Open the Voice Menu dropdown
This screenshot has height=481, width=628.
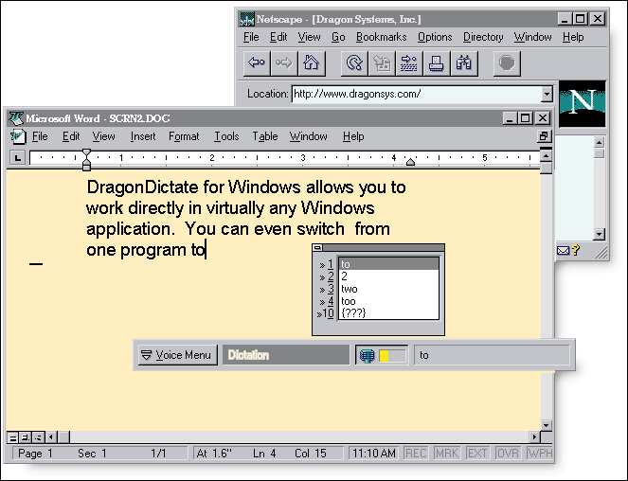pos(176,355)
